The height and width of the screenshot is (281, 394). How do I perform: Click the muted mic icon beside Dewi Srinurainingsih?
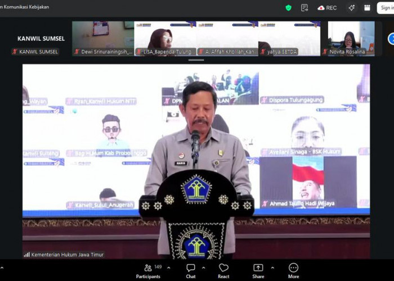(77, 52)
